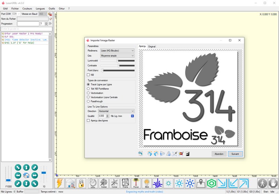Click the dark blue laser burst icon
This screenshot has height=194, width=279.
pos(158,183)
